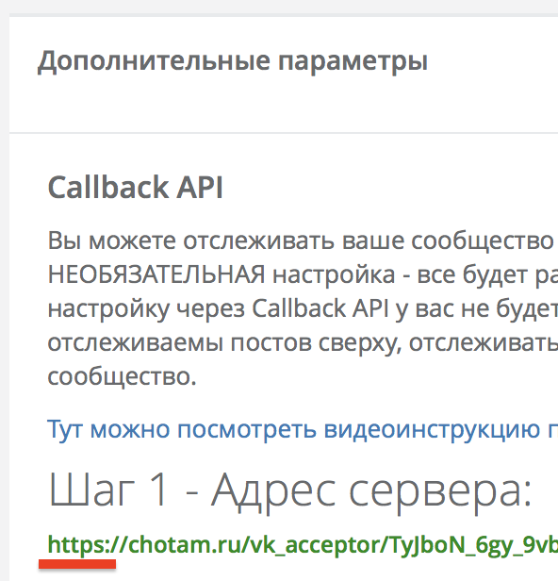Click the "Callback API" section heading
558x581 pixels.
pos(136,188)
